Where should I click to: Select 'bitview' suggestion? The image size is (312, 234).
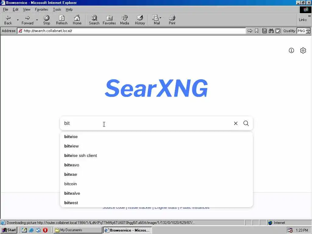tap(156, 146)
